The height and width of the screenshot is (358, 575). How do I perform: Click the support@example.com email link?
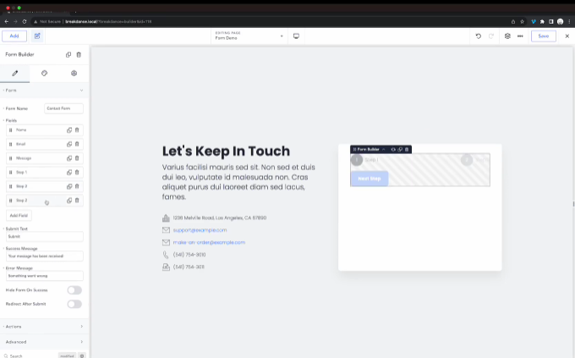pyautogui.click(x=200, y=230)
